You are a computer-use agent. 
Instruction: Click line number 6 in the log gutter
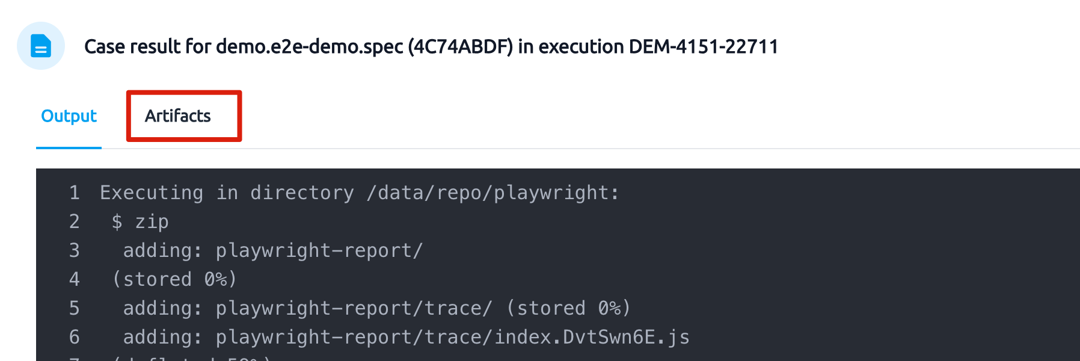75,337
